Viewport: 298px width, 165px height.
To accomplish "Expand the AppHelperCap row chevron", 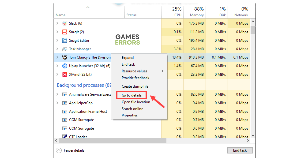I will pos(57,103).
